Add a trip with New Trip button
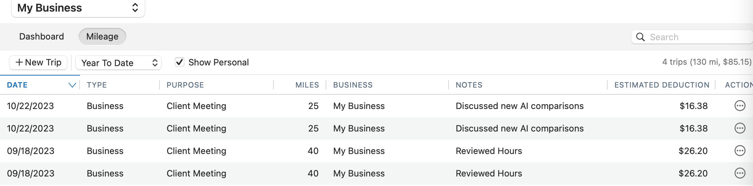Viewport: 753px width, 186px height. pyautogui.click(x=38, y=62)
